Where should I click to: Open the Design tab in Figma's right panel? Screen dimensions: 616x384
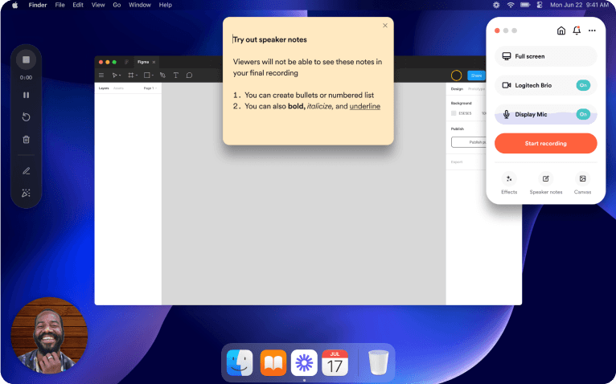(457, 89)
